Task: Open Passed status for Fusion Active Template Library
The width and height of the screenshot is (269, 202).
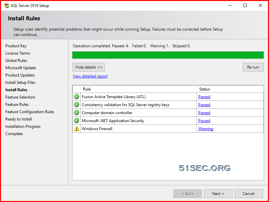Action: tap(204, 97)
